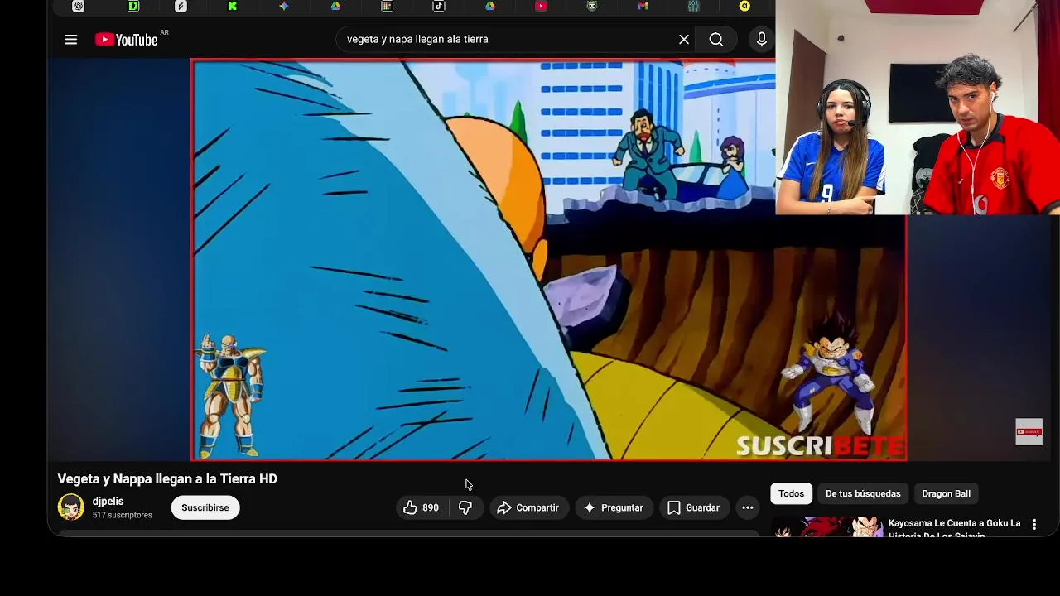Like the video with 890 likes
The image size is (1060, 596).
pos(421,507)
